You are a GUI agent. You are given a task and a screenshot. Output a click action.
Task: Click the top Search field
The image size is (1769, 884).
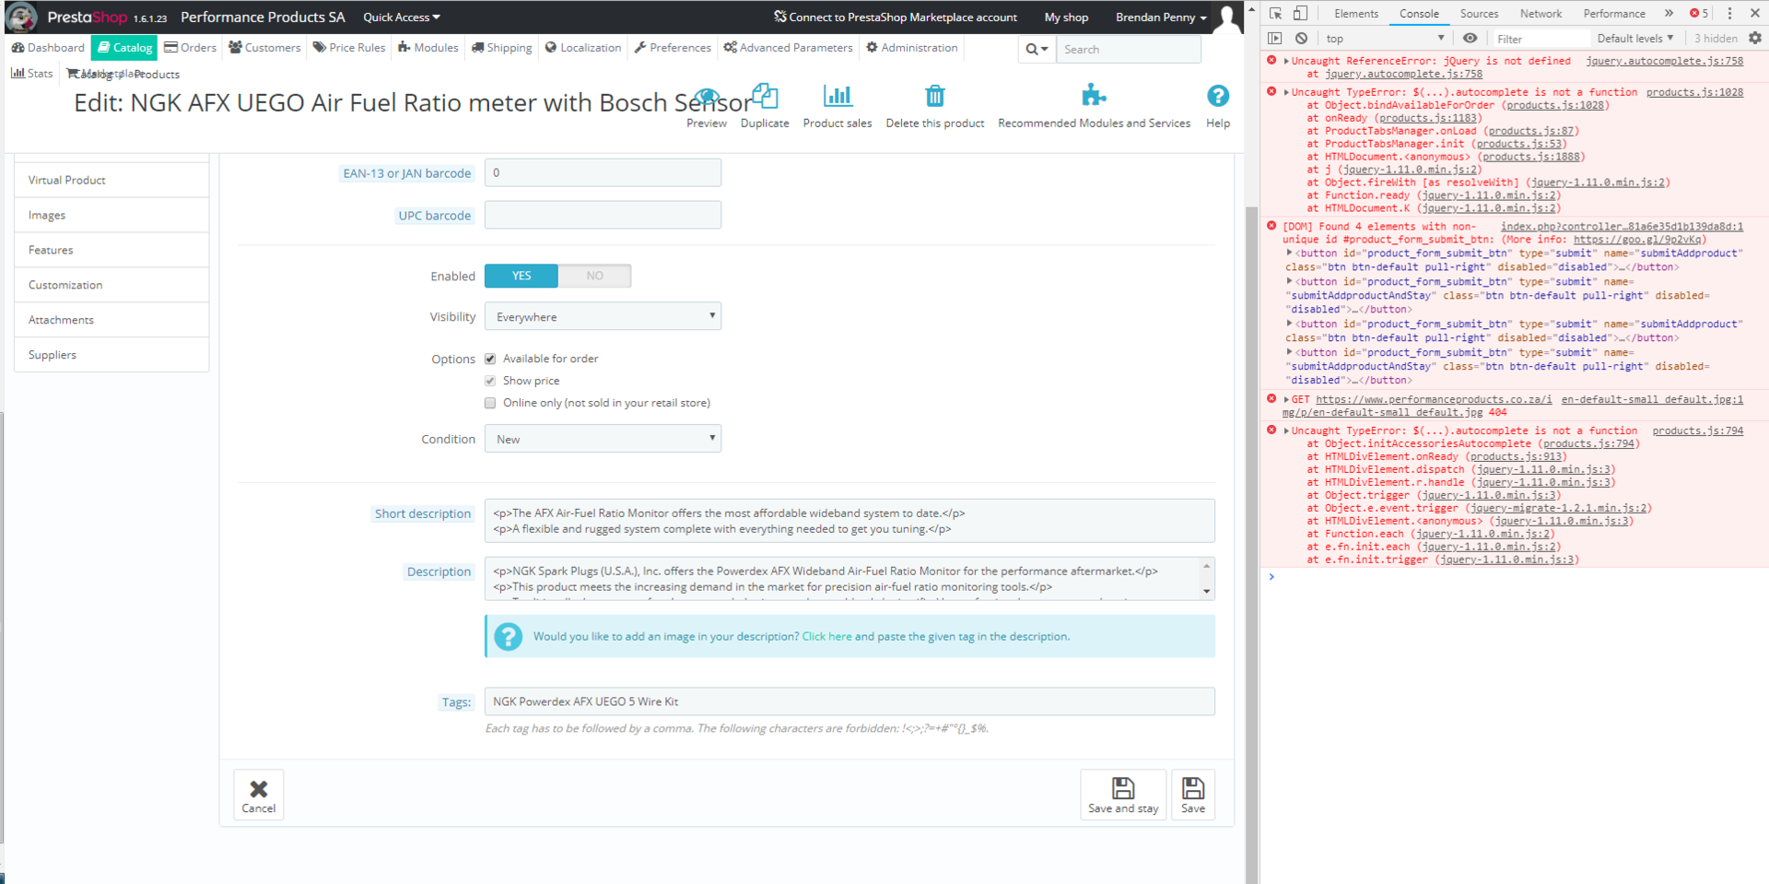click(x=1129, y=49)
